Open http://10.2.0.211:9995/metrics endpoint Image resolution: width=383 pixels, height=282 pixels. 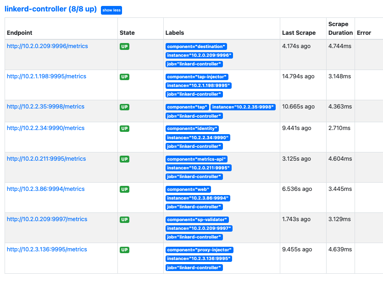pos(46,159)
